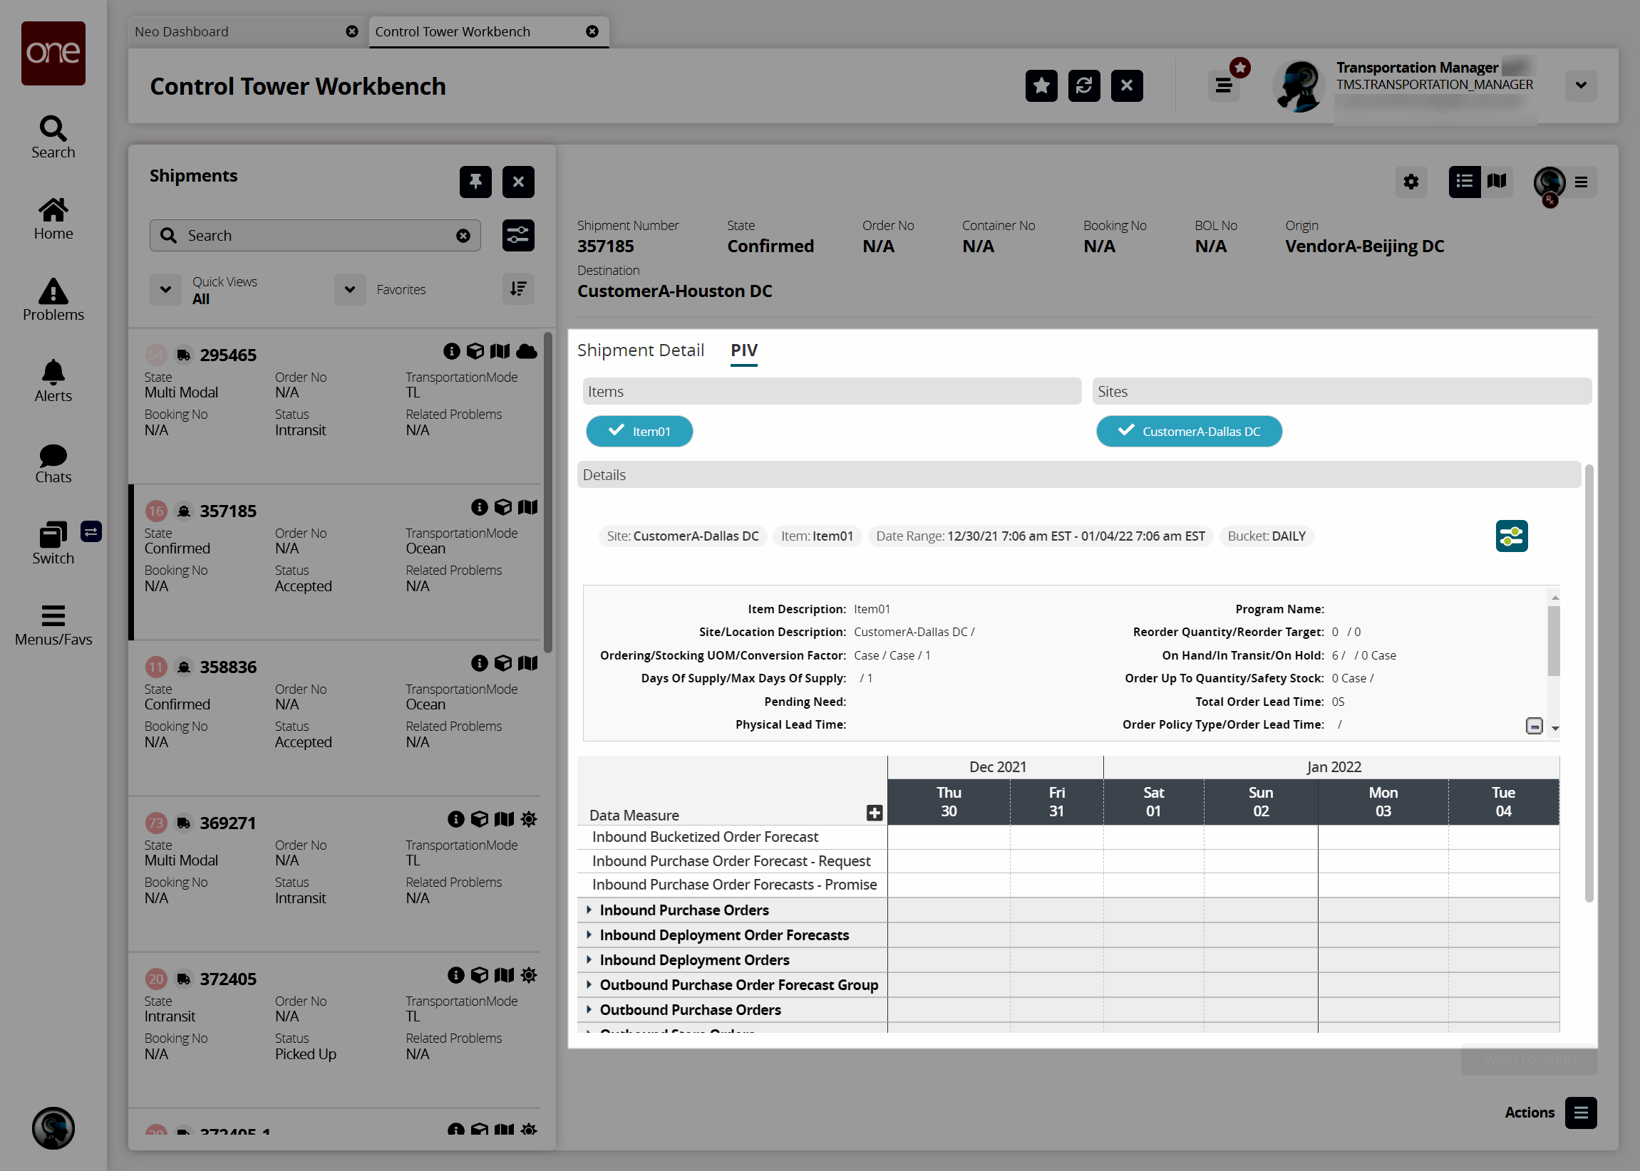1640x1171 pixels.
Task: Switch to map view icon
Action: click(1497, 182)
